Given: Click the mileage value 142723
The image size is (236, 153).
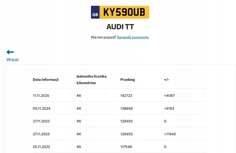Looking at the screenshot, I should 126,96.
